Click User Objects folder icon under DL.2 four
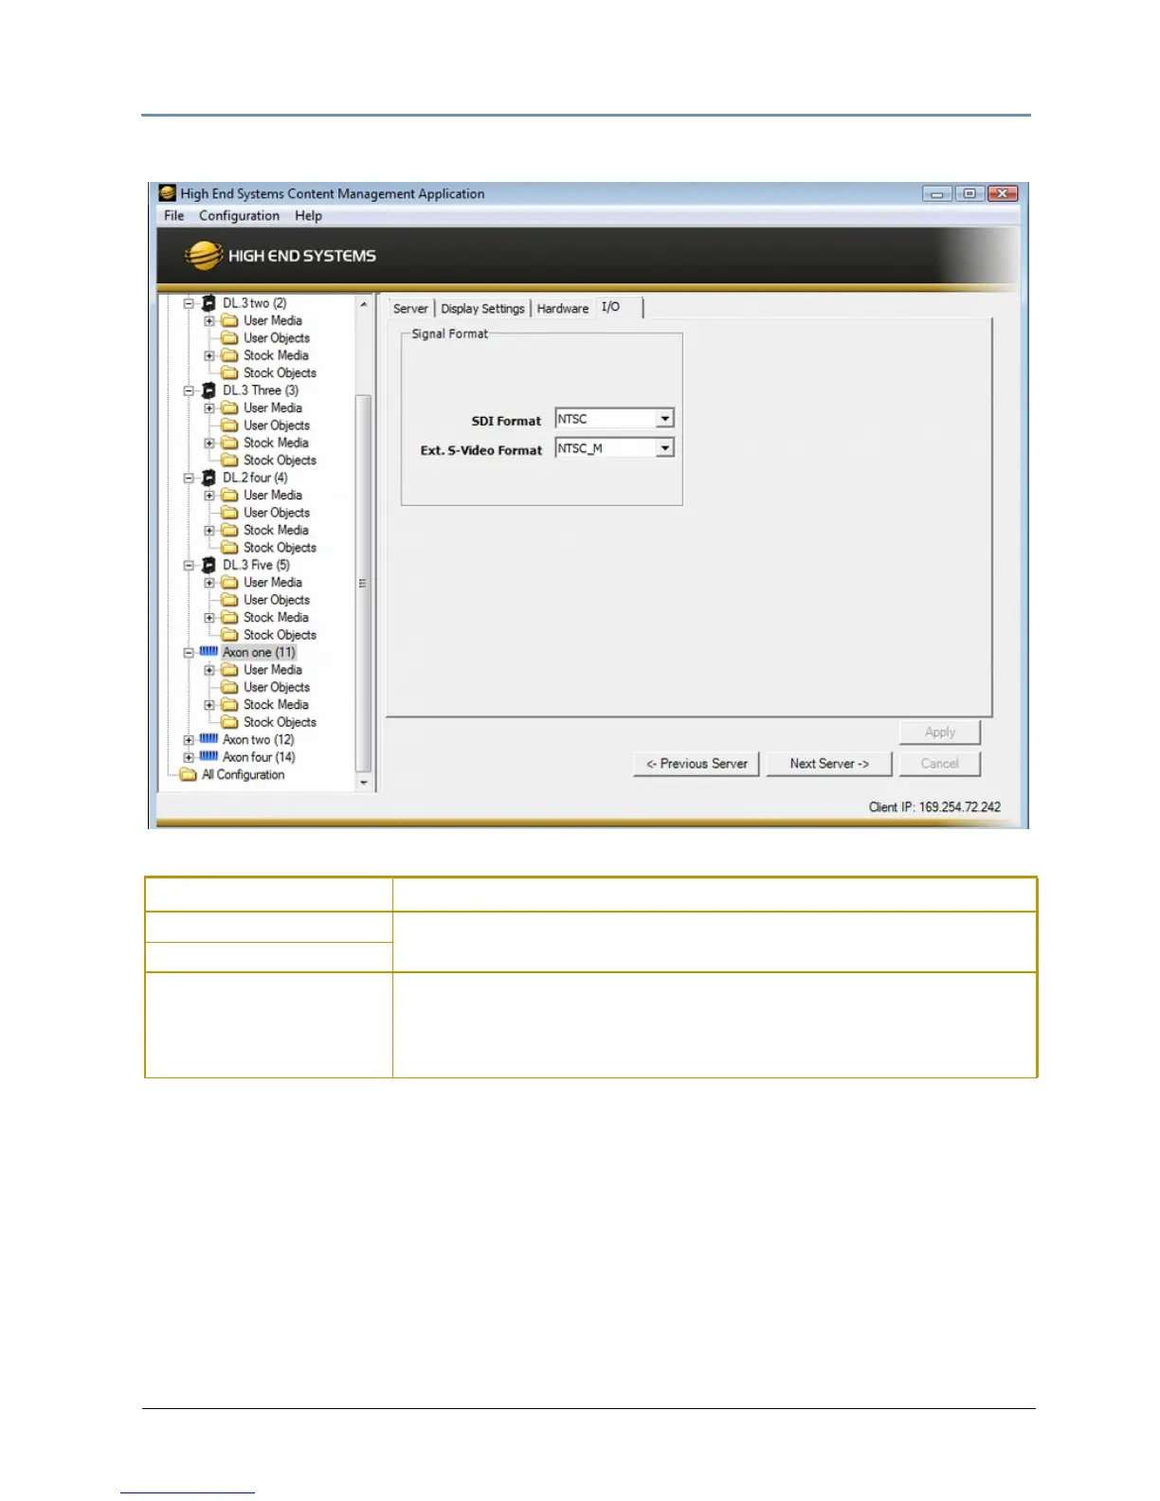Viewport: 1160px width, 1501px height. pyautogui.click(x=229, y=513)
